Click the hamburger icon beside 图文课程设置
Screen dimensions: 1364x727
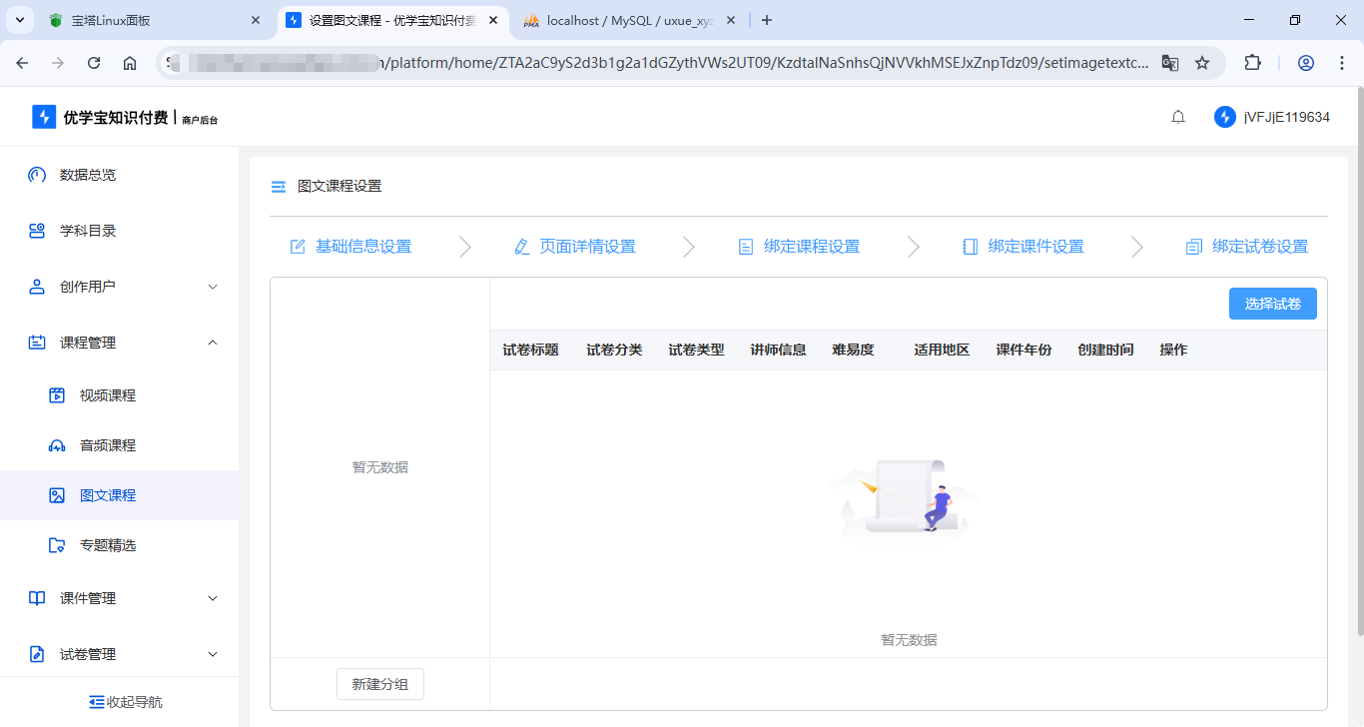(278, 186)
